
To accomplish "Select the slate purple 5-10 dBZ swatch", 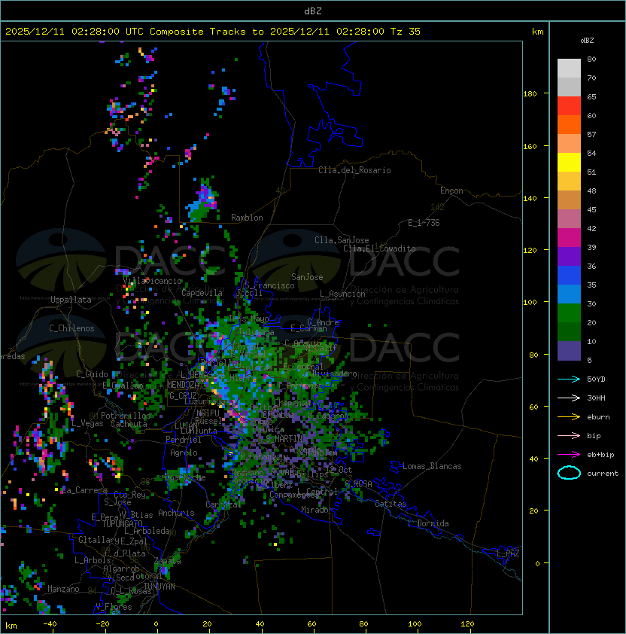I will point(569,351).
